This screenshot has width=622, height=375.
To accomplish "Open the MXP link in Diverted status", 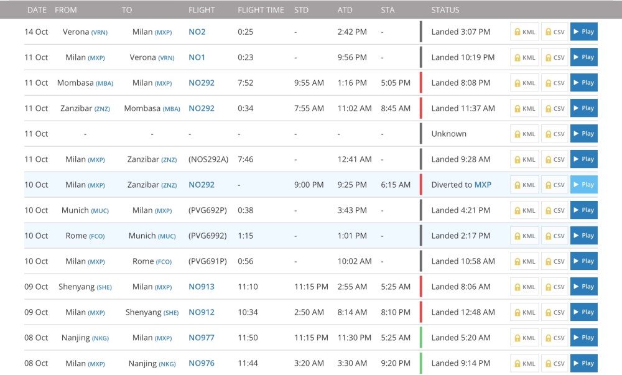I will (x=483, y=185).
